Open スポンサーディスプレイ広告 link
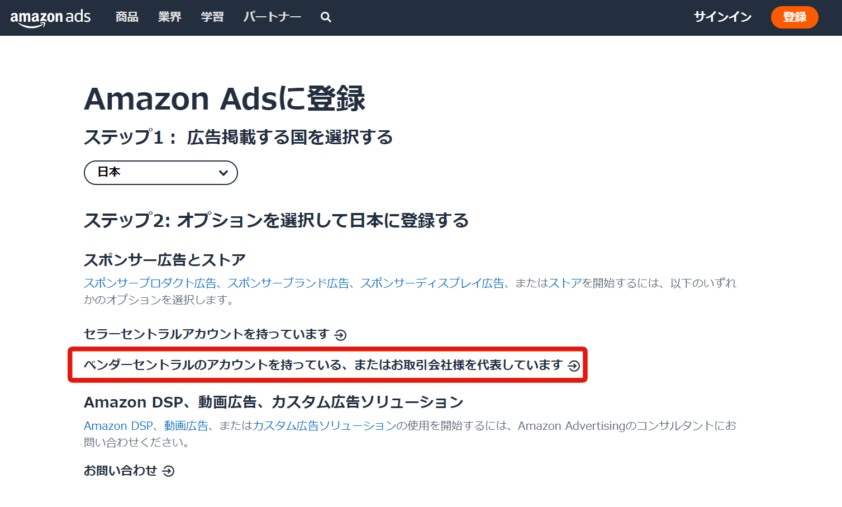842x507 pixels. 432,283
